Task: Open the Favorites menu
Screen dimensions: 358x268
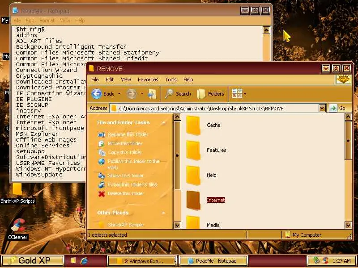Action: tap(148, 80)
